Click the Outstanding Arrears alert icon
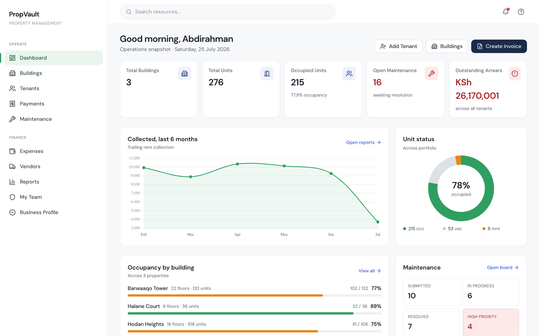Viewport: 539px width, 336px height. [515, 74]
